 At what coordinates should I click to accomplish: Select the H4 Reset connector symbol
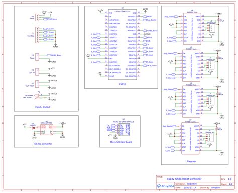pyautogui.click(x=37, y=57)
